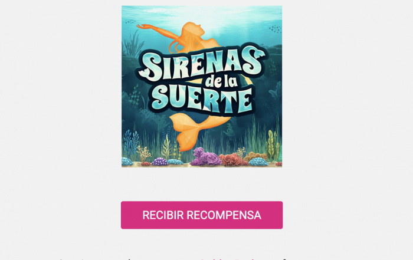Click the mermaid's raised arm silhouette
The width and height of the screenshot is (413, 260).
(x=158, y=31)
